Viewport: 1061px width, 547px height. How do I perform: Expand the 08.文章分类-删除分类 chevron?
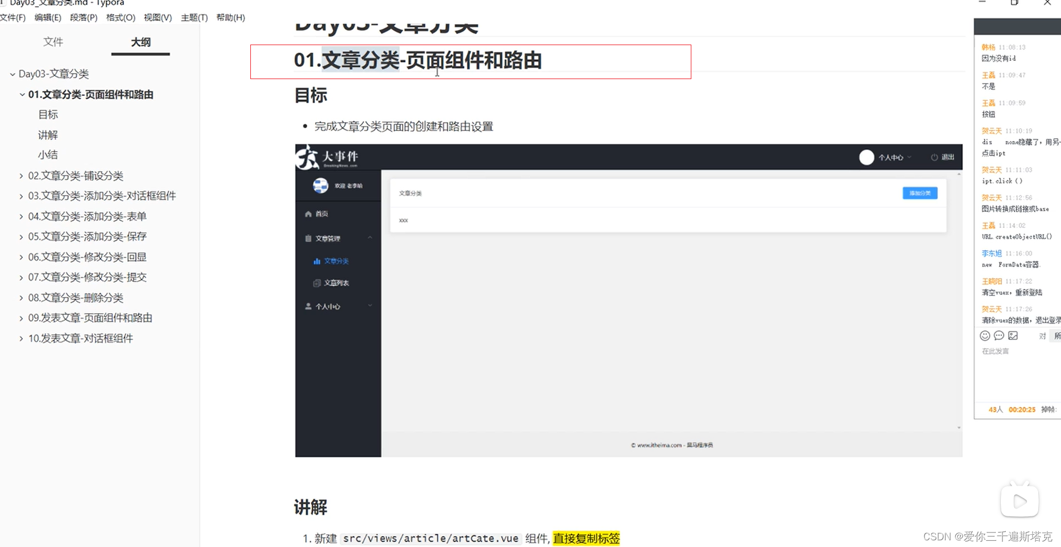(x=21, y=298)
